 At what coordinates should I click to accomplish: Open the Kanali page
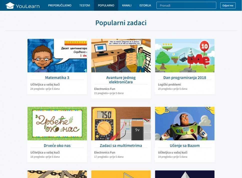127,5
